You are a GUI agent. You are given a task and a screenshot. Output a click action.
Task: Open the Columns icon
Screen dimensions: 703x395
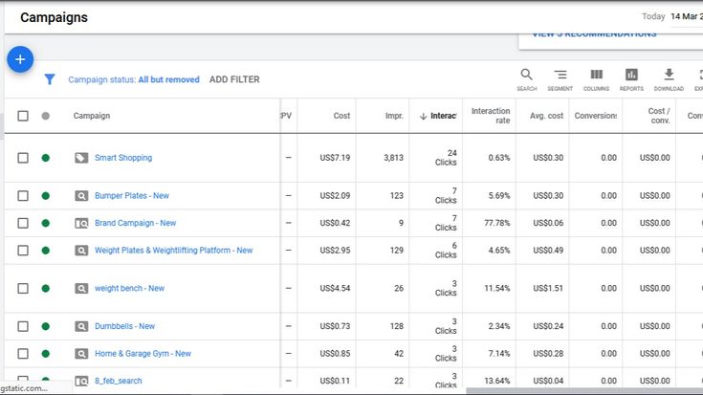click(596, 76)
